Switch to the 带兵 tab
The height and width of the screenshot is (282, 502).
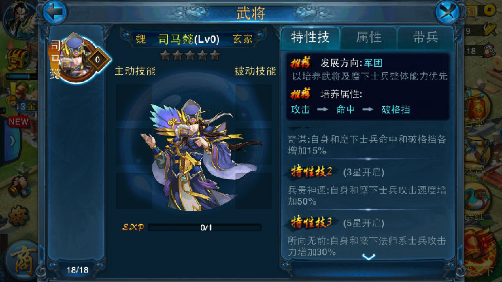425,38
